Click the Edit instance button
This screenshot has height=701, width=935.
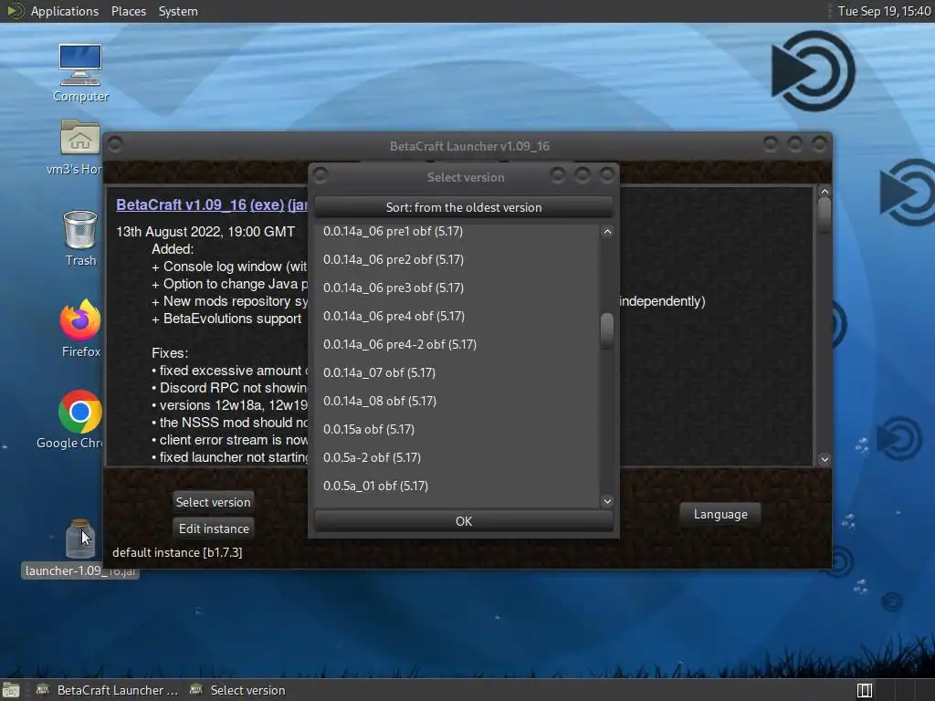coord(214,528)
